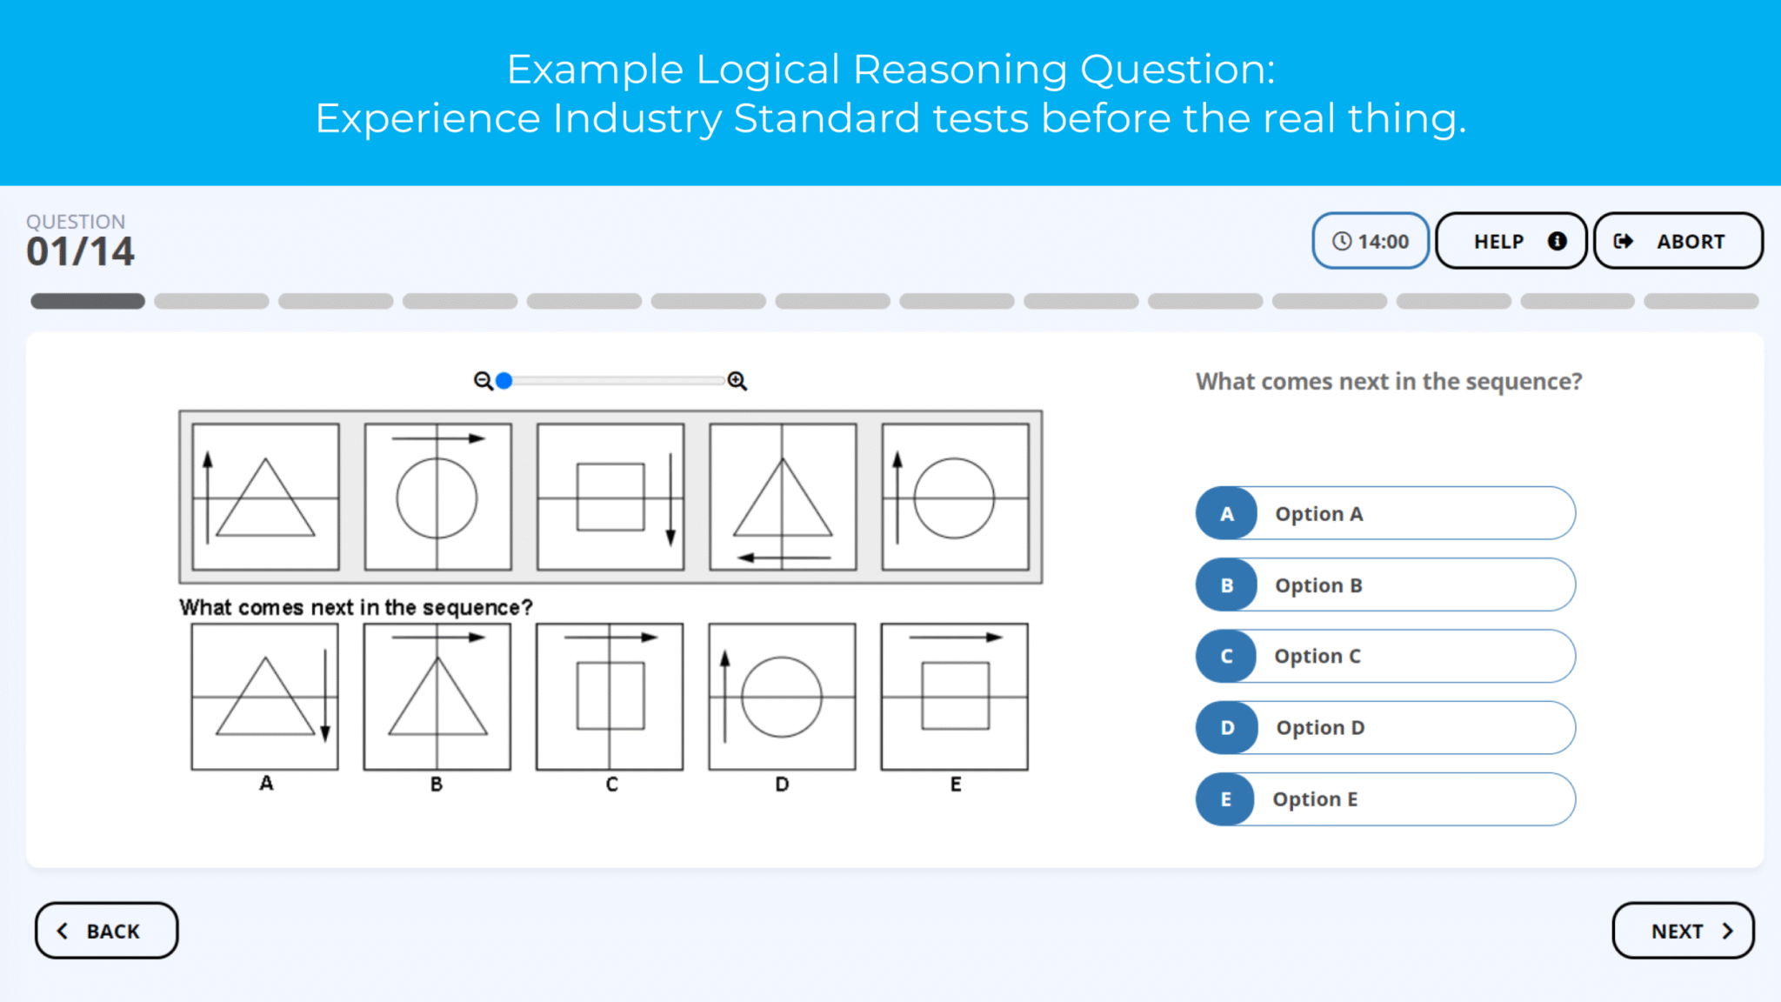Click answer figure A with triangle and down arrow
Viewport: 1781px width, 1002px height.
coord(265,696)
